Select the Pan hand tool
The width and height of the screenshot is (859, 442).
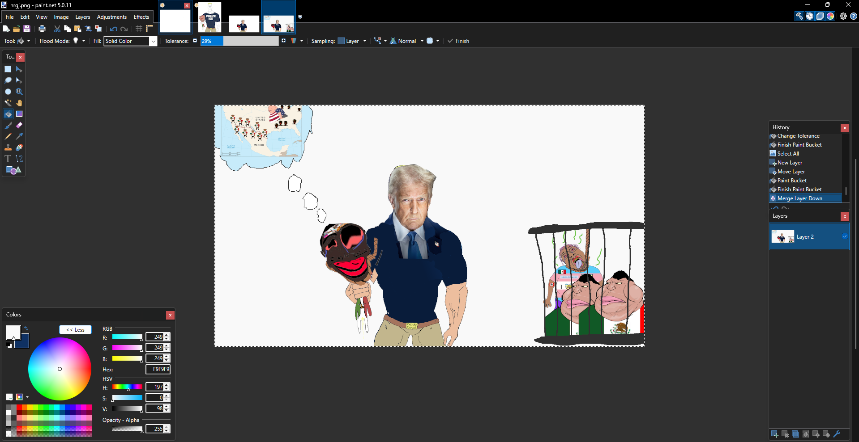pos(19,103)
